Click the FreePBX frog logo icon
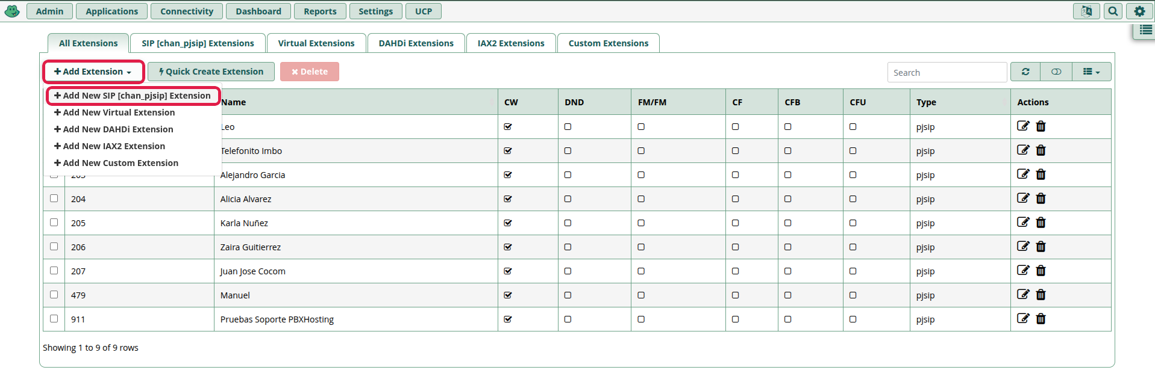Viewport: 1155px width, 373px height. (x=12, y=11)
